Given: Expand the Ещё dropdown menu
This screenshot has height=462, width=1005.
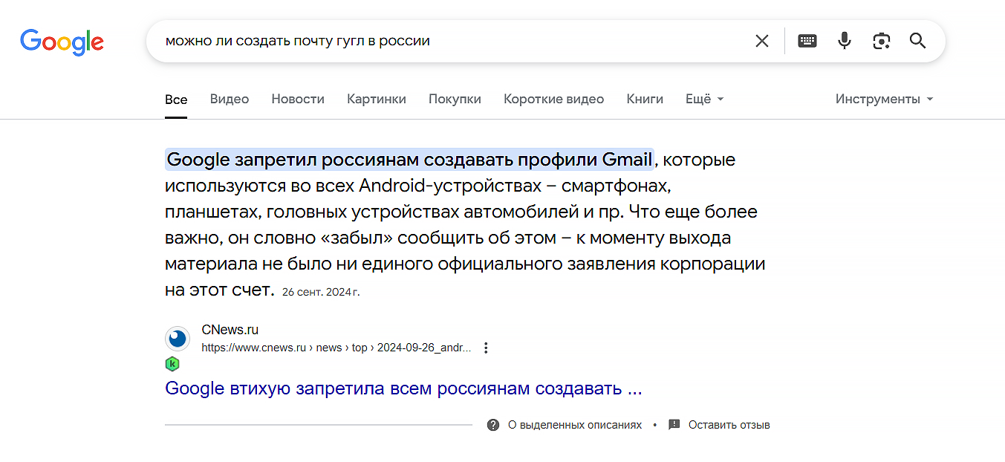Looking at the screenshot, I should 704,99.
